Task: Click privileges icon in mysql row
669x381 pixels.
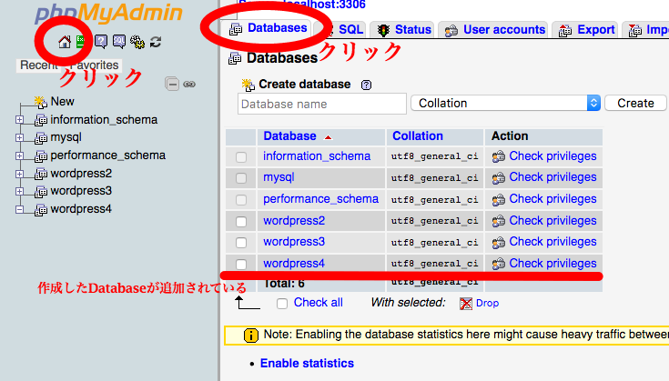Action: tap(499, 177)
